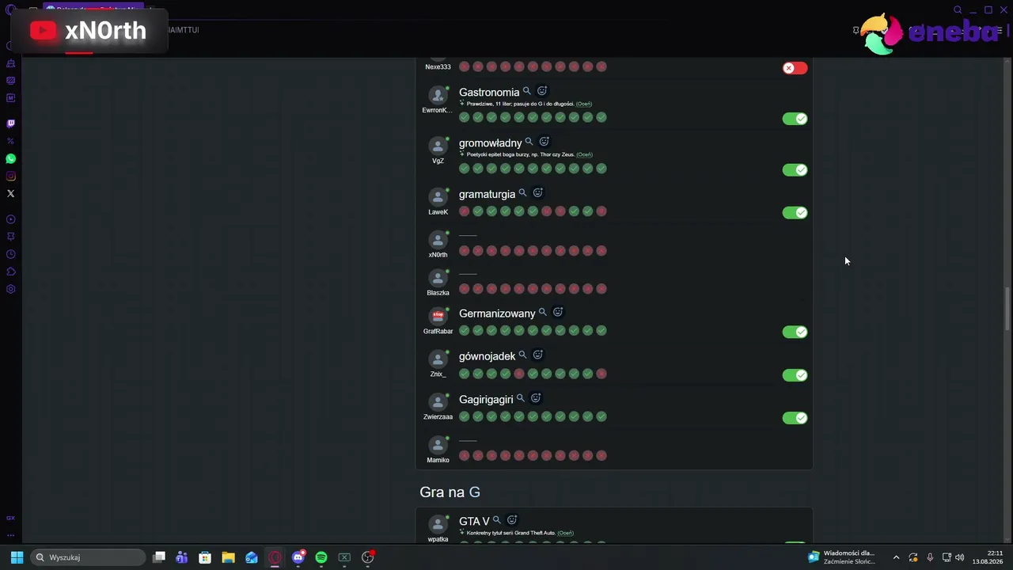
Task: Click the smiley reaction icon next to gramaturgia
Action: [537, 192]
